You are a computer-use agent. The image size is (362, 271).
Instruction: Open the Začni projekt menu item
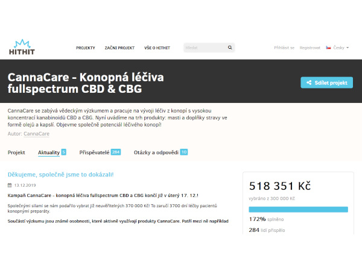click(119, 48)
